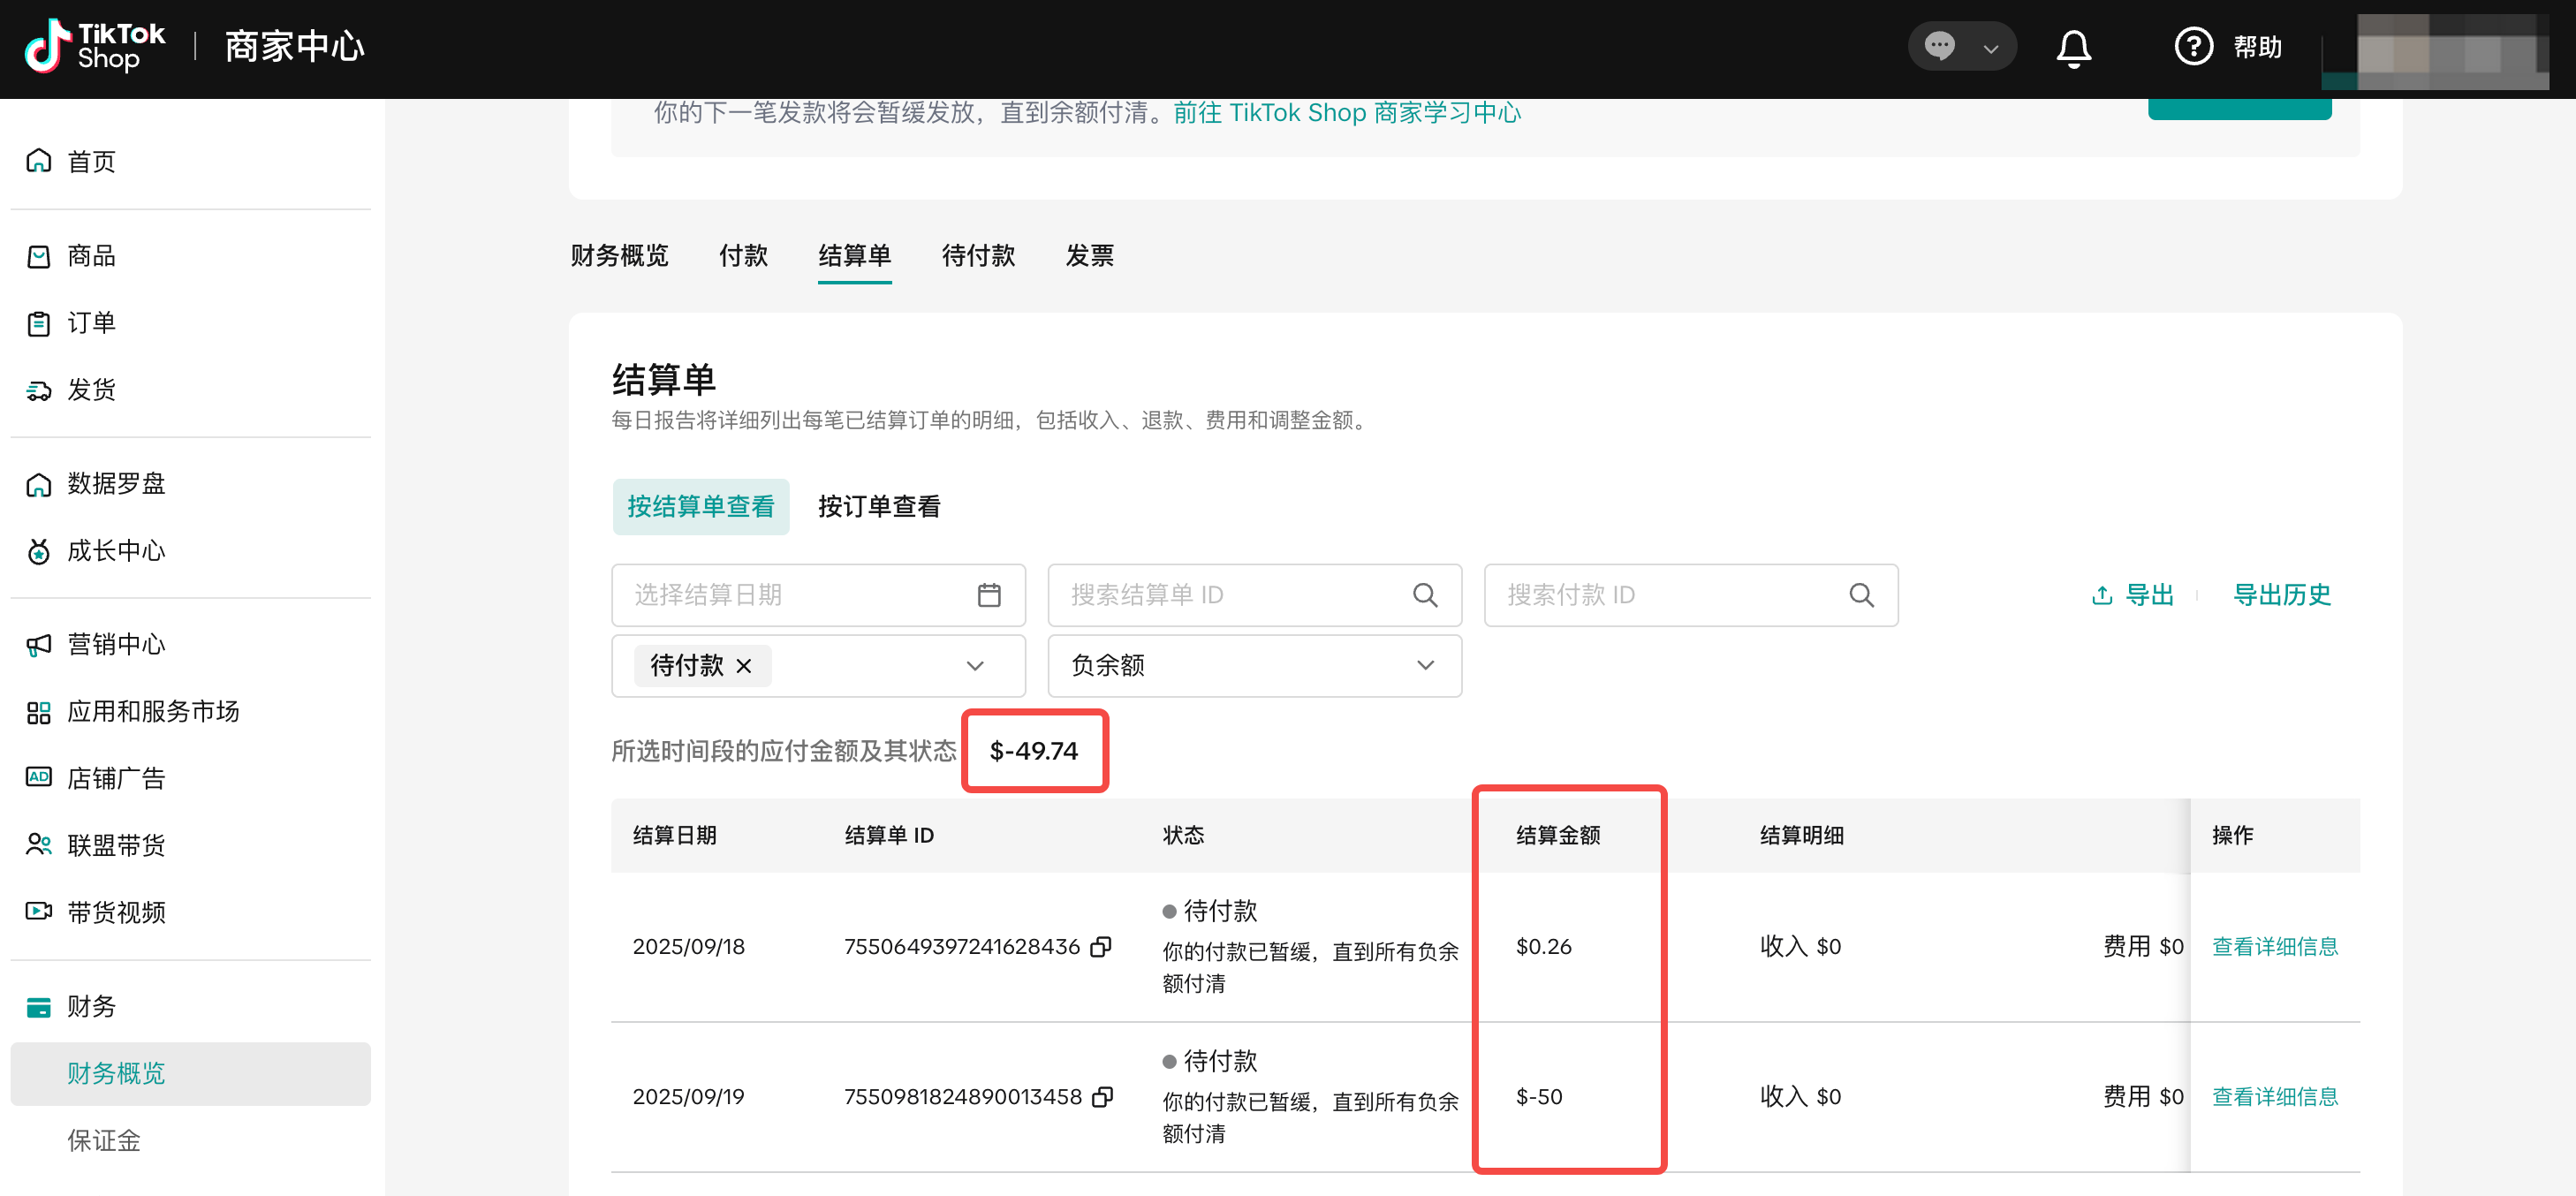Image resolution: width=2576 pixels, height=1196 pixels.
Task: Click search icon in settlement ID field
Action: [x=1424, y=595]
